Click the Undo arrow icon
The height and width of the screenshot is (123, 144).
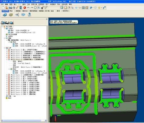[28, 8]
